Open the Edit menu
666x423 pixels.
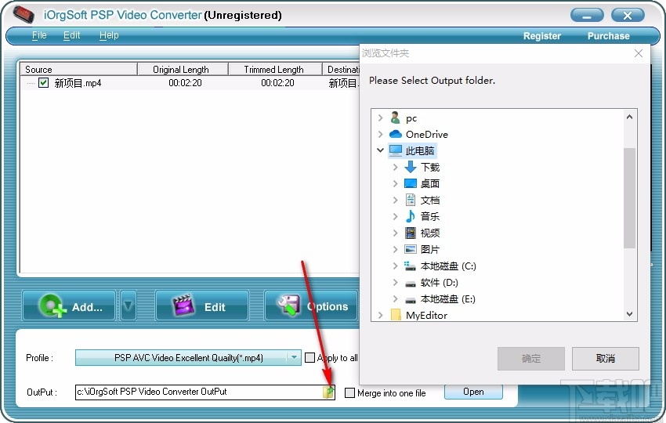point(71,35)
